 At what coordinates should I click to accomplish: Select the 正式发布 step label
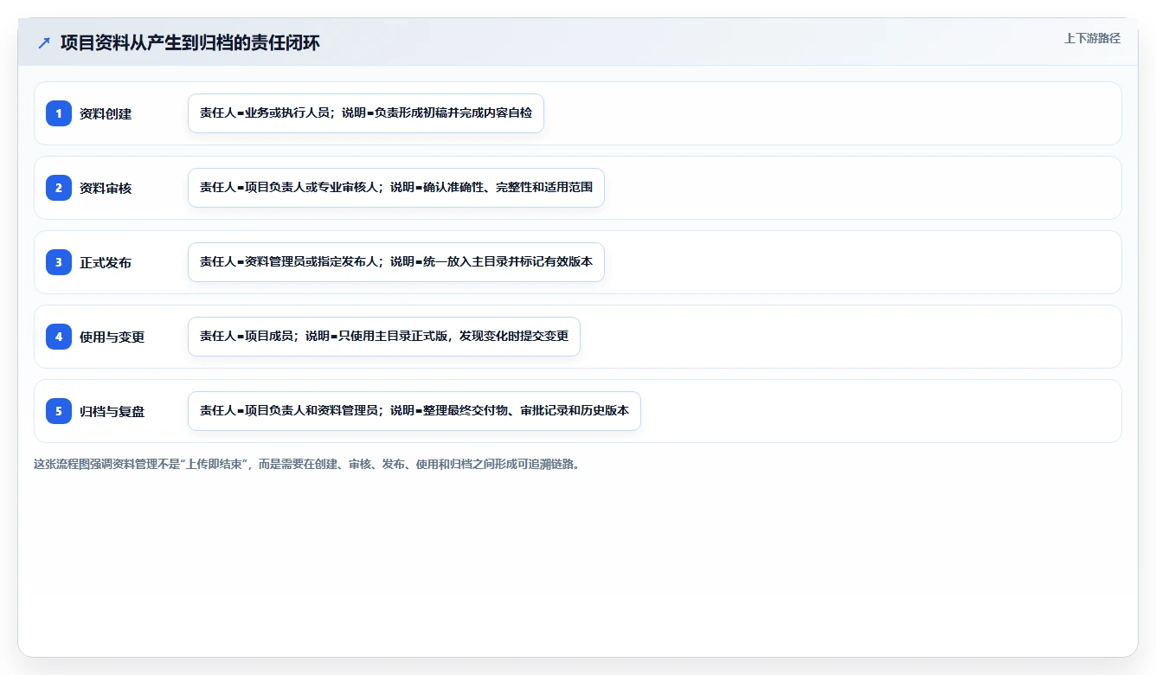[x=106, y=262]
